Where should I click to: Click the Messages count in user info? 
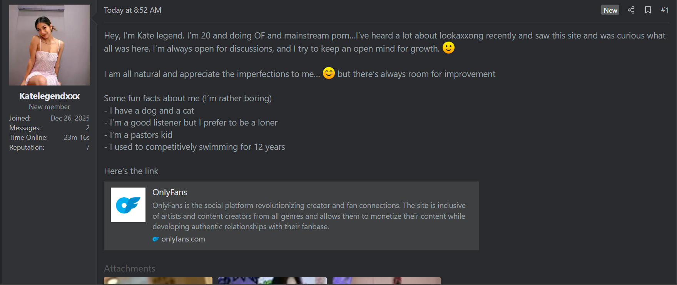pyautogui.click(x=88, y=128)
